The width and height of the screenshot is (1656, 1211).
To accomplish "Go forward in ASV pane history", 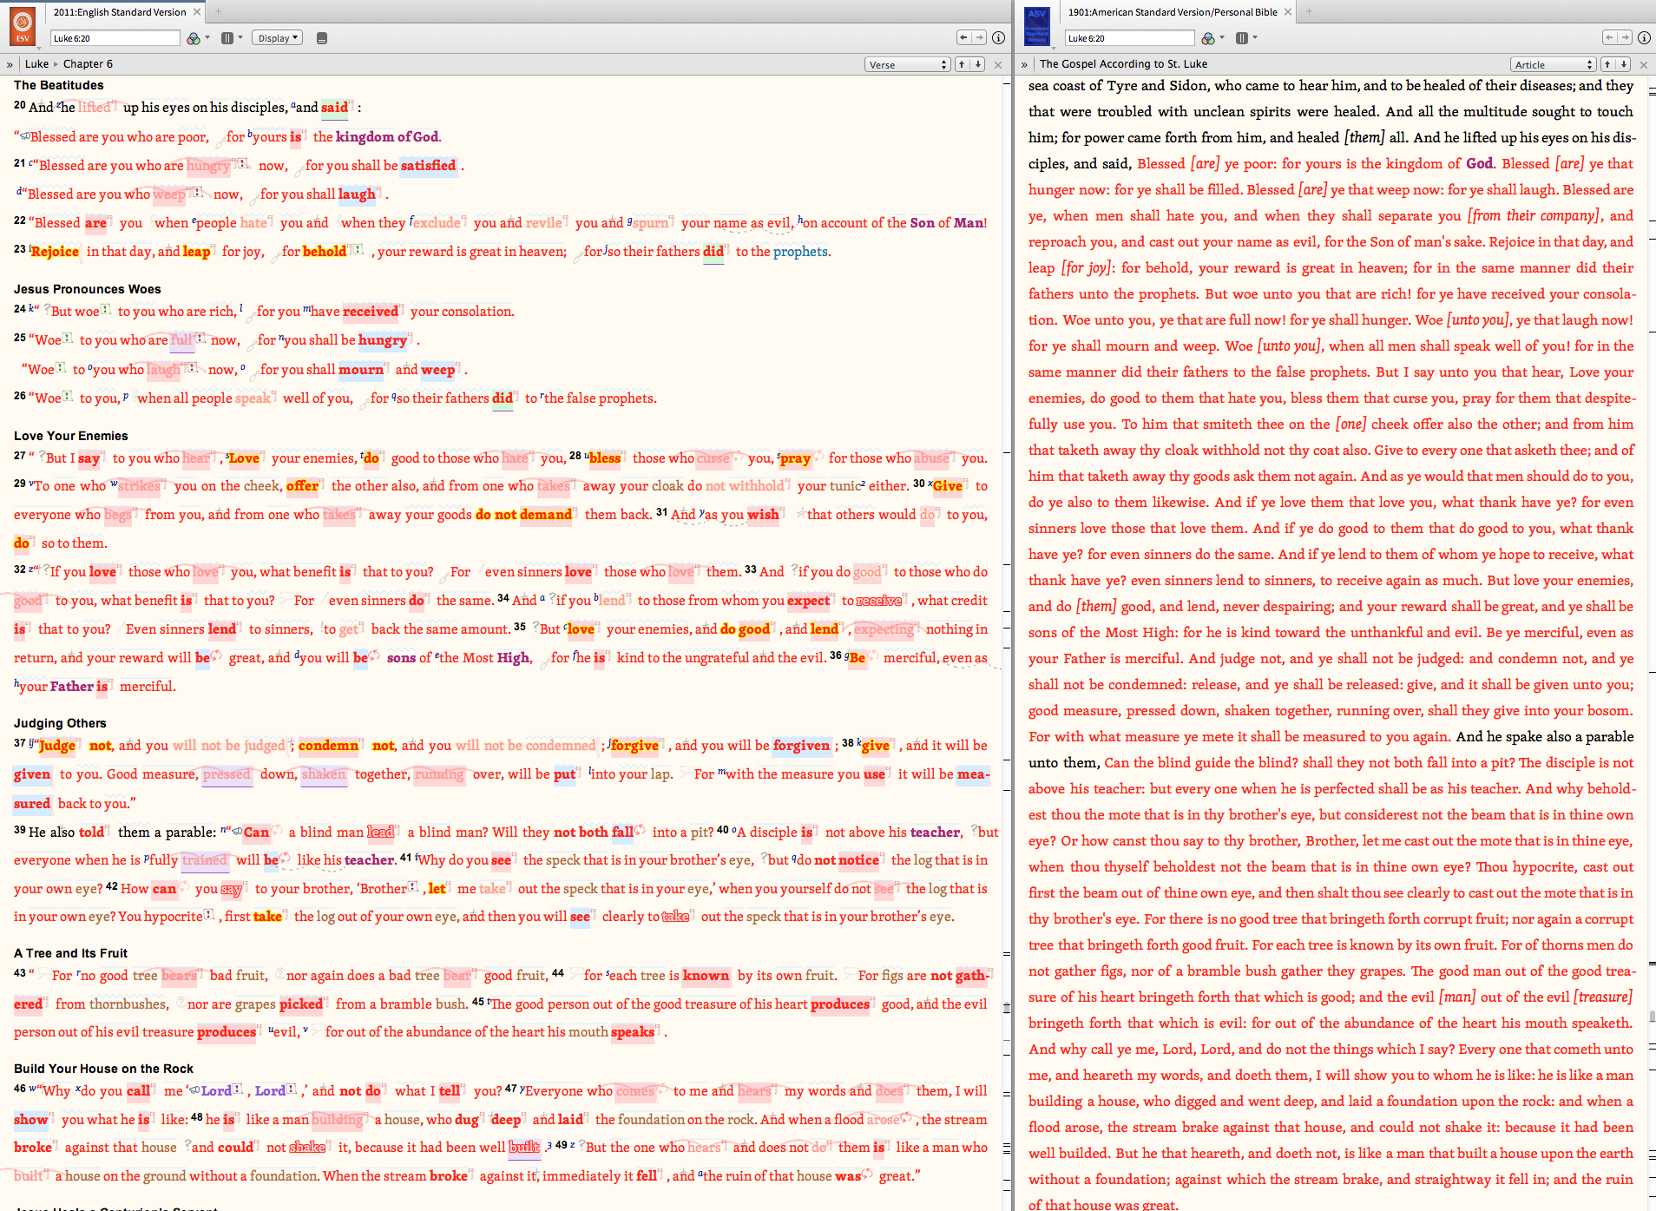I will tap(1625, 37).
